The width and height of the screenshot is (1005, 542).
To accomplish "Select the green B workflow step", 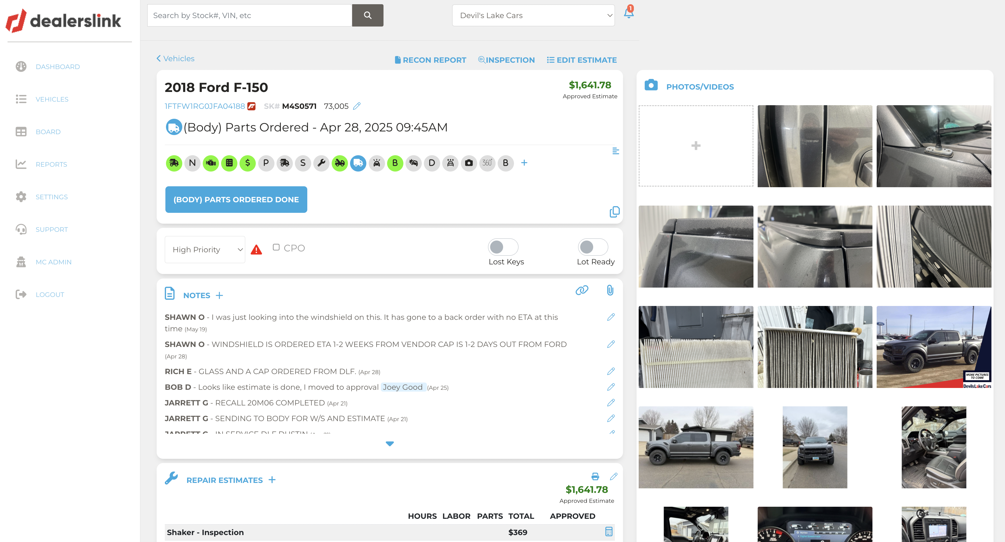I will pos(395,163).
